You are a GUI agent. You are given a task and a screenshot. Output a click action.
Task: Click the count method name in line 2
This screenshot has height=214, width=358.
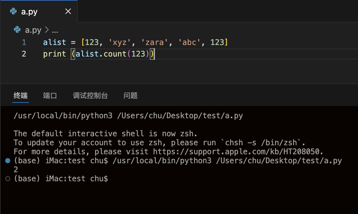click(115, 54)
